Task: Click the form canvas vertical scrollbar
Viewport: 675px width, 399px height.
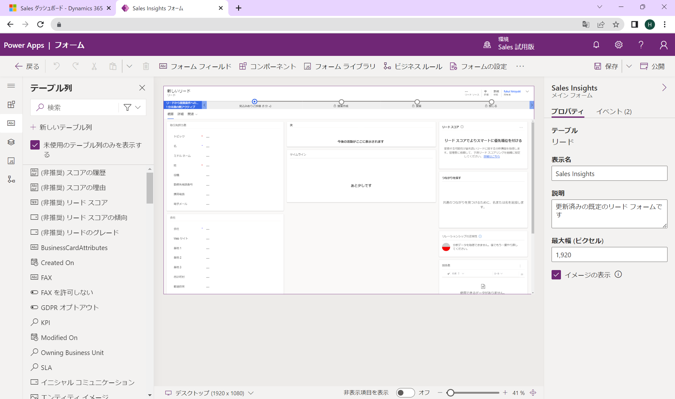Action: coord(532,178)
